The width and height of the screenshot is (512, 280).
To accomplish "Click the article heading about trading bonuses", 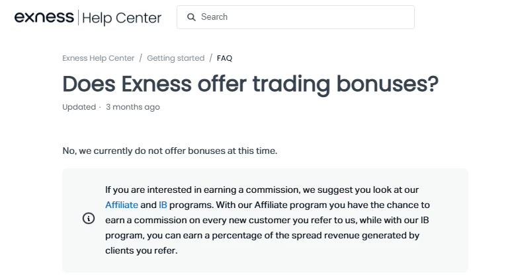I will click(x=250, y=84).
